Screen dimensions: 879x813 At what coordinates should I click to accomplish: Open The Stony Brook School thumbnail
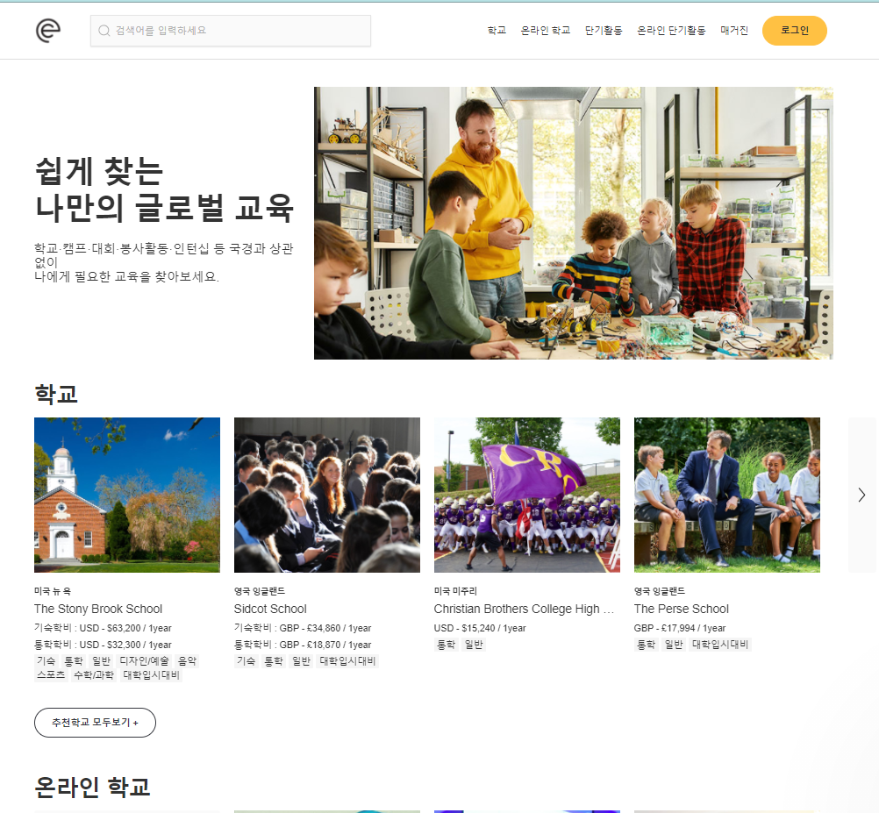[x=127, y=495]
